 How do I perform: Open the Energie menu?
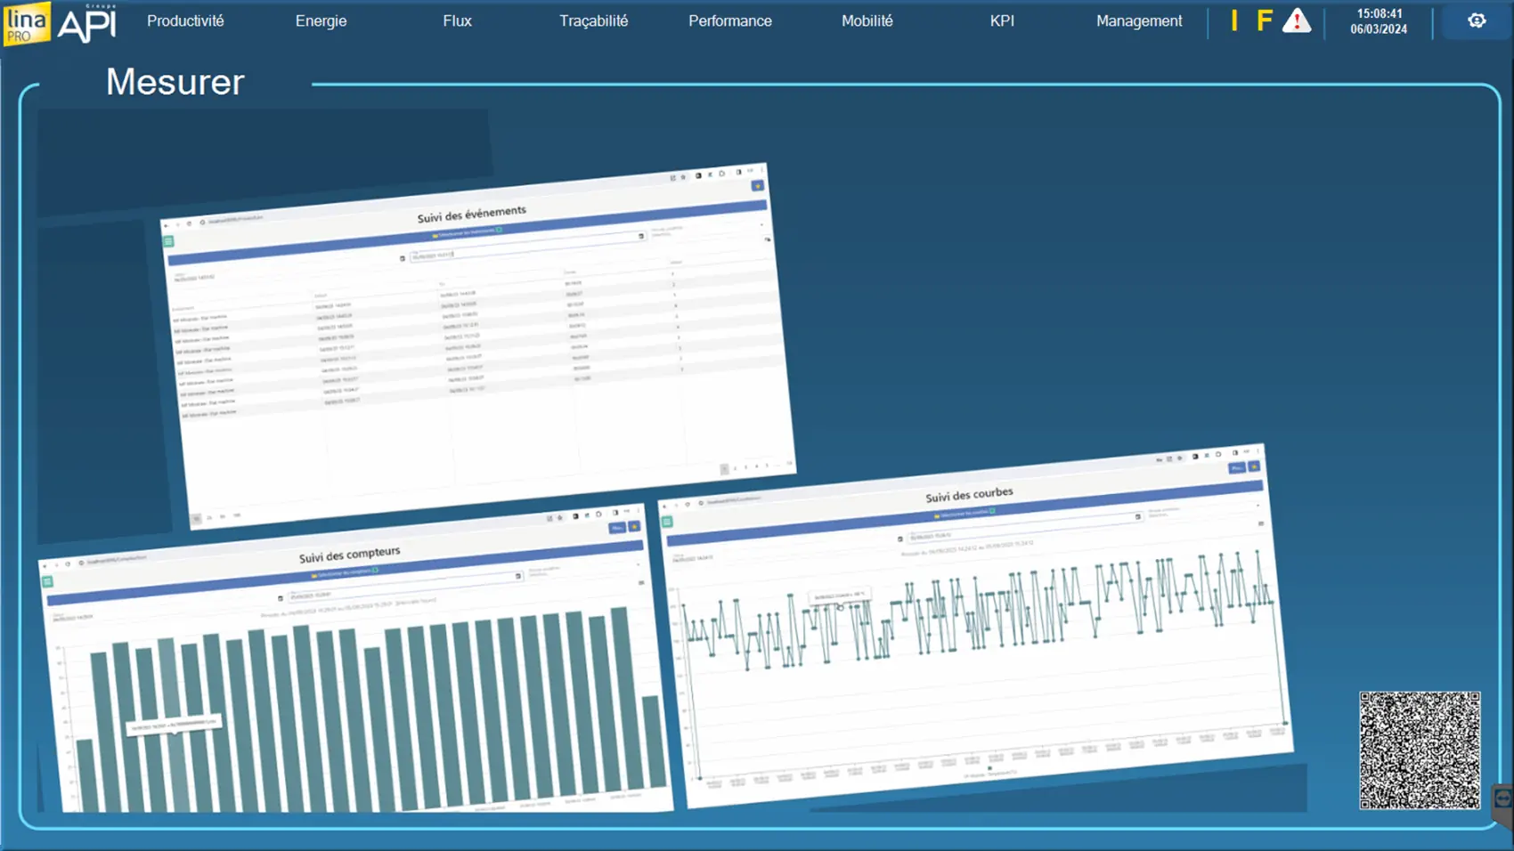tap(321, 20)
